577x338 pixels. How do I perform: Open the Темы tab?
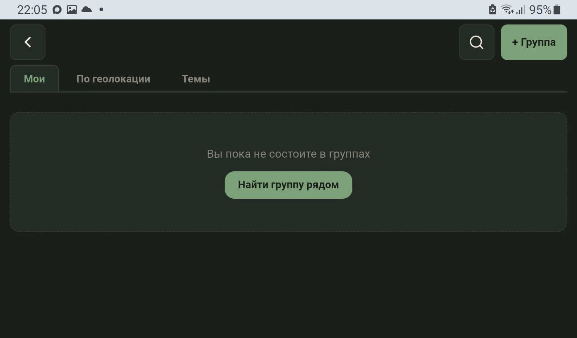[x=196, y=79]
